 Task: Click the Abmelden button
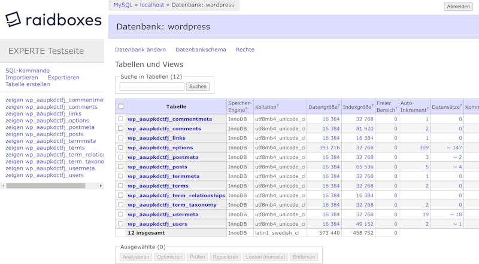pos(458,7)
